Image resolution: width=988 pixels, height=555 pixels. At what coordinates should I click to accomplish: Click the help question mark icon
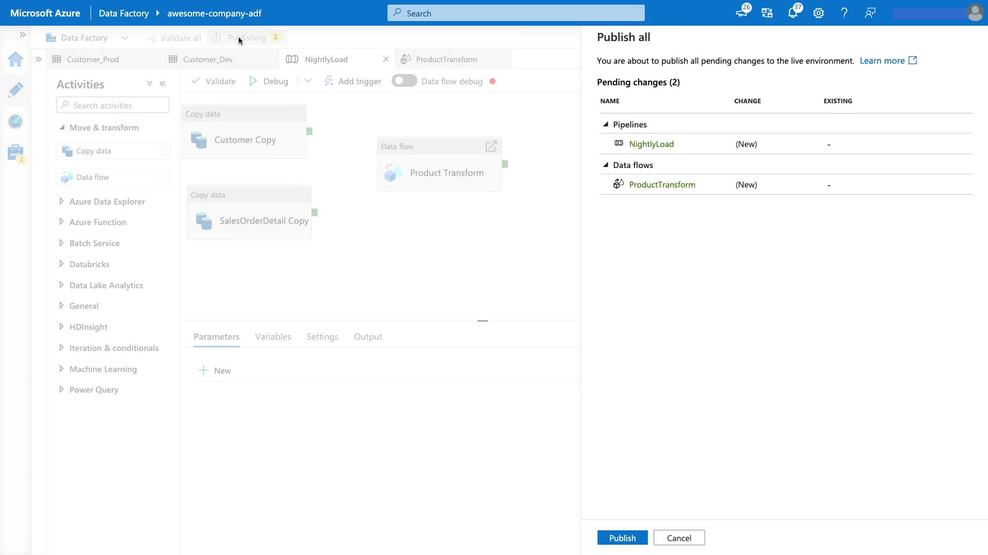pos(844,13)
